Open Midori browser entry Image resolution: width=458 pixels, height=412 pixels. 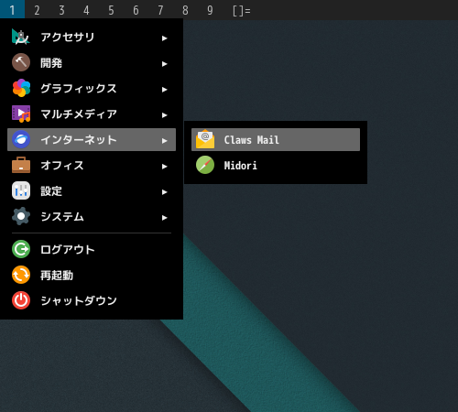tap(276, 166)
